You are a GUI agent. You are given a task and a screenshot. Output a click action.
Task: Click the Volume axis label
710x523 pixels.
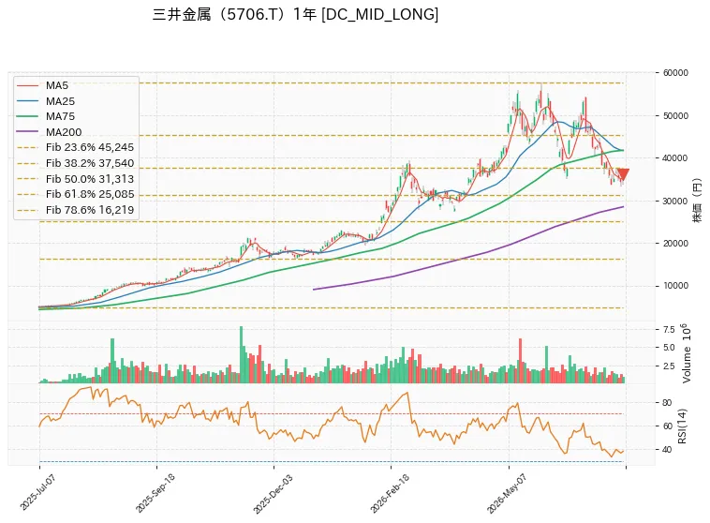coord(687,354)
